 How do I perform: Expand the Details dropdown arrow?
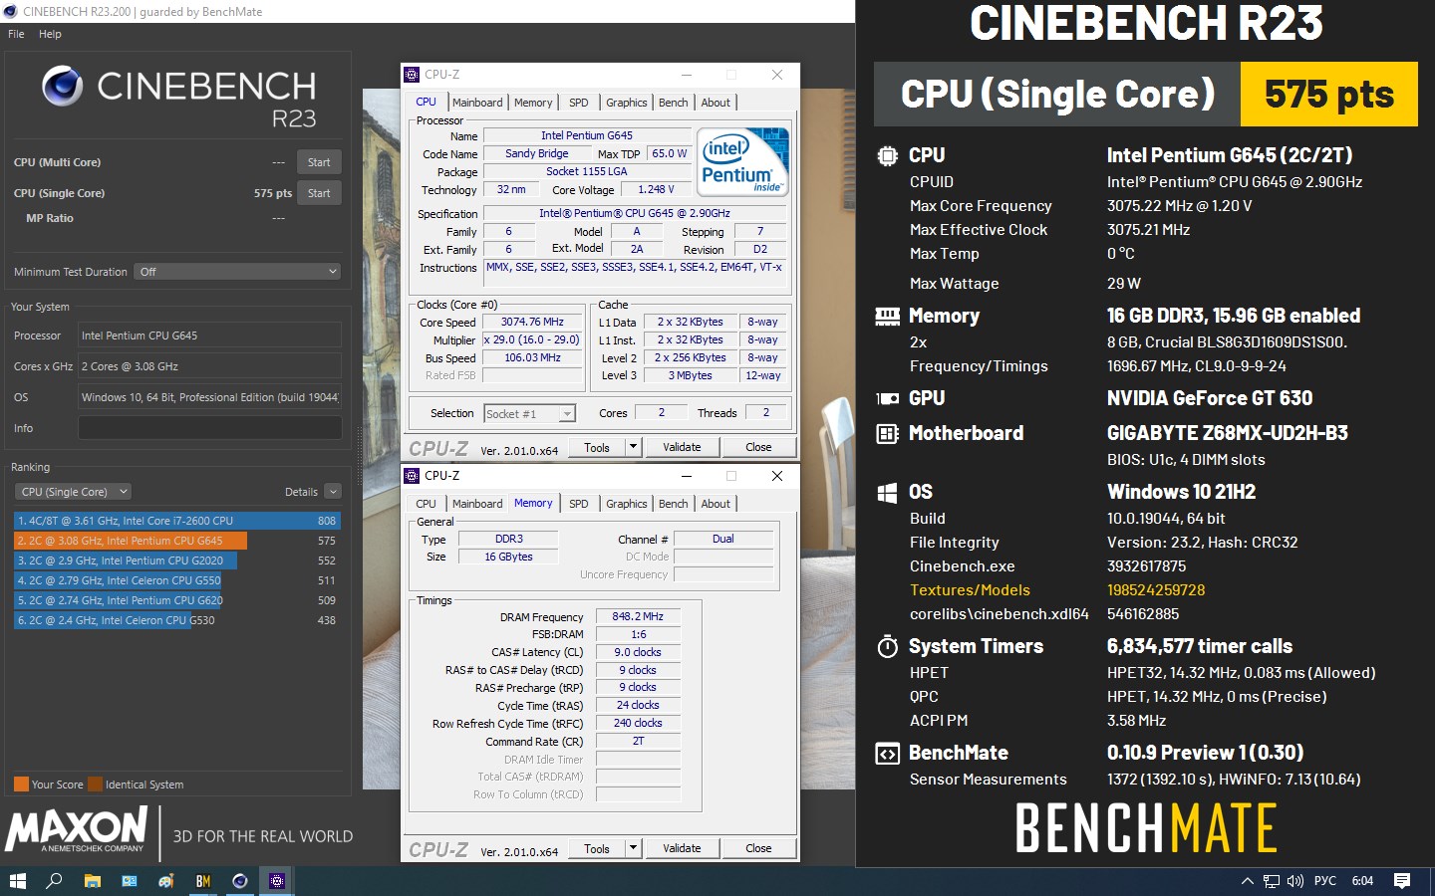point(333,492)
